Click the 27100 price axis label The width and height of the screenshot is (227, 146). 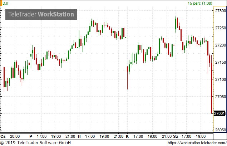coord(221,79)
